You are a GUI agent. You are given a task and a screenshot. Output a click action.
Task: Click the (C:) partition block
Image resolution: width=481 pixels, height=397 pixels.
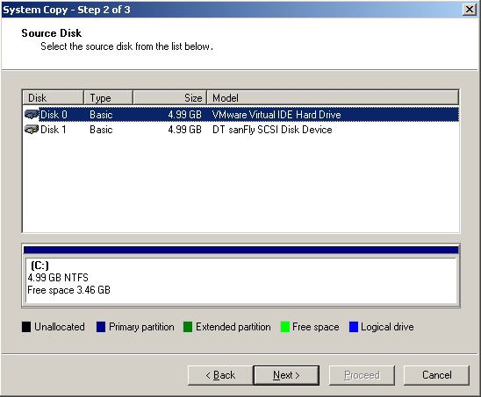coord(241,280)
